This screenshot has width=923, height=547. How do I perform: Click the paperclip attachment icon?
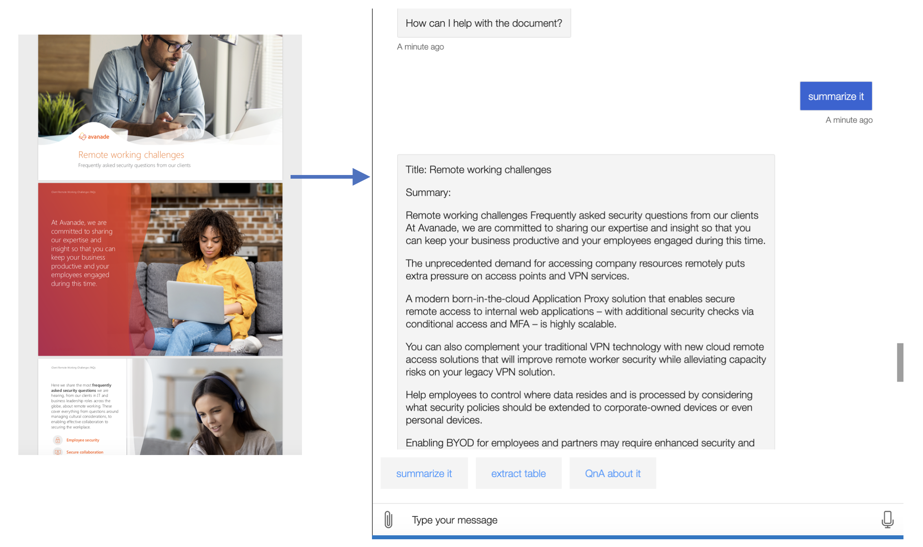coord(388,520)
